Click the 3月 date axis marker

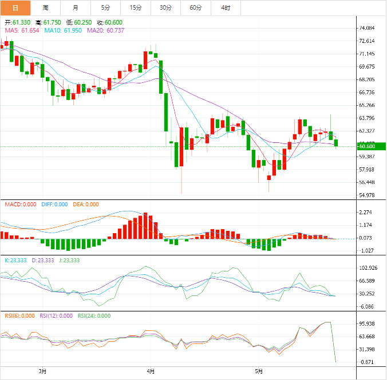click(x=42, y=371)
